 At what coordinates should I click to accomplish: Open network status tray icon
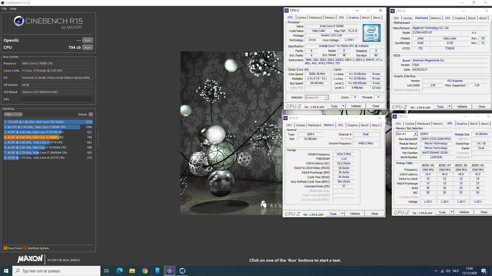click(x=442, y=271)
